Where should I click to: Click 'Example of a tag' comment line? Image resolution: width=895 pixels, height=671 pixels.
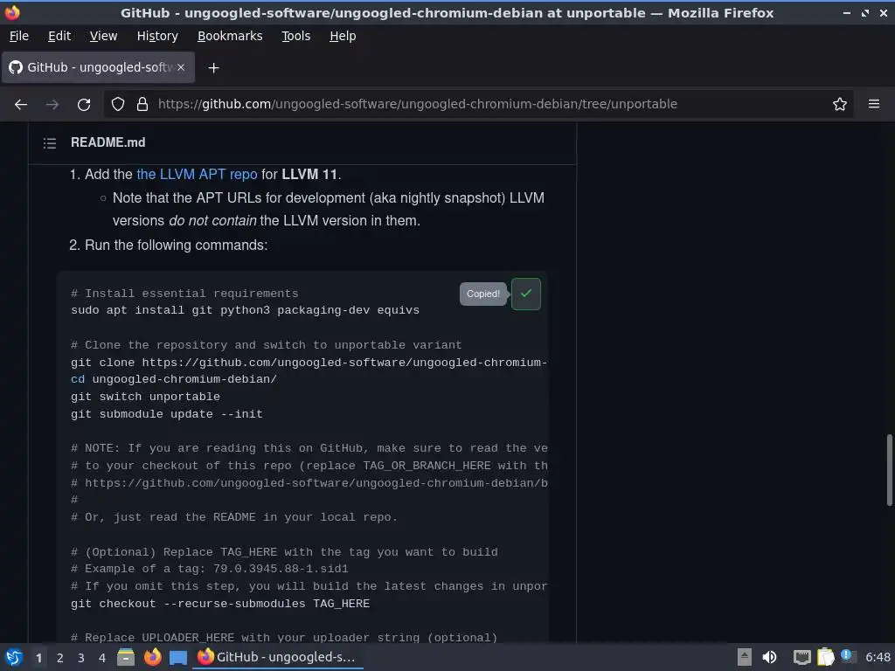(210, 569)
